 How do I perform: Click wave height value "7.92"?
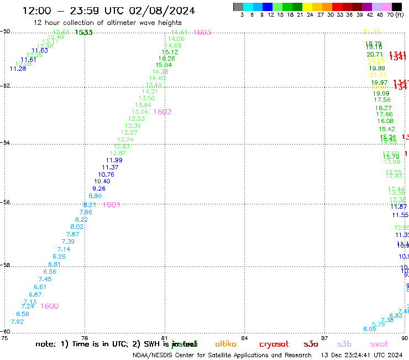click(x=17, y=322)
